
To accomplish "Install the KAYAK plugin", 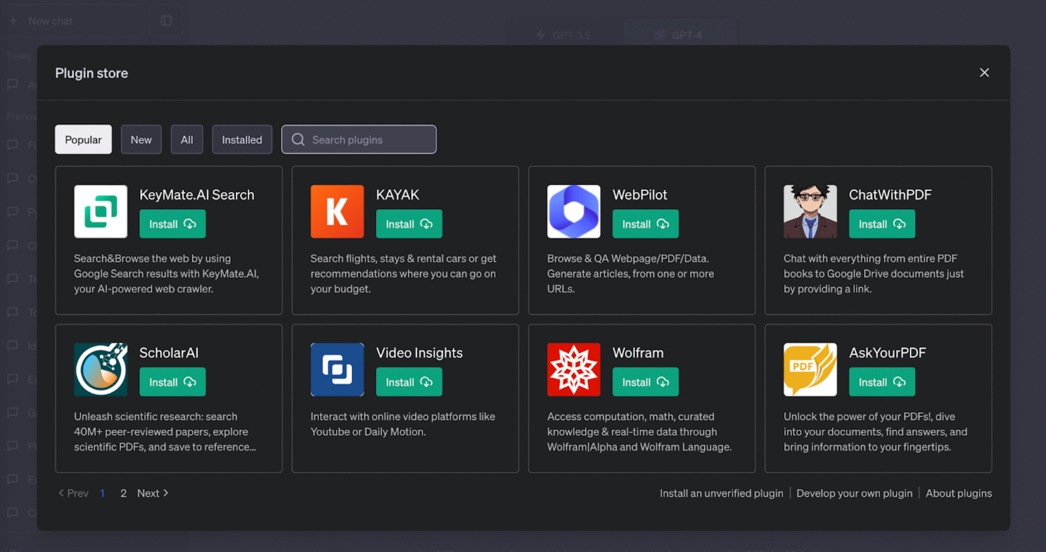I will point(408,223).
